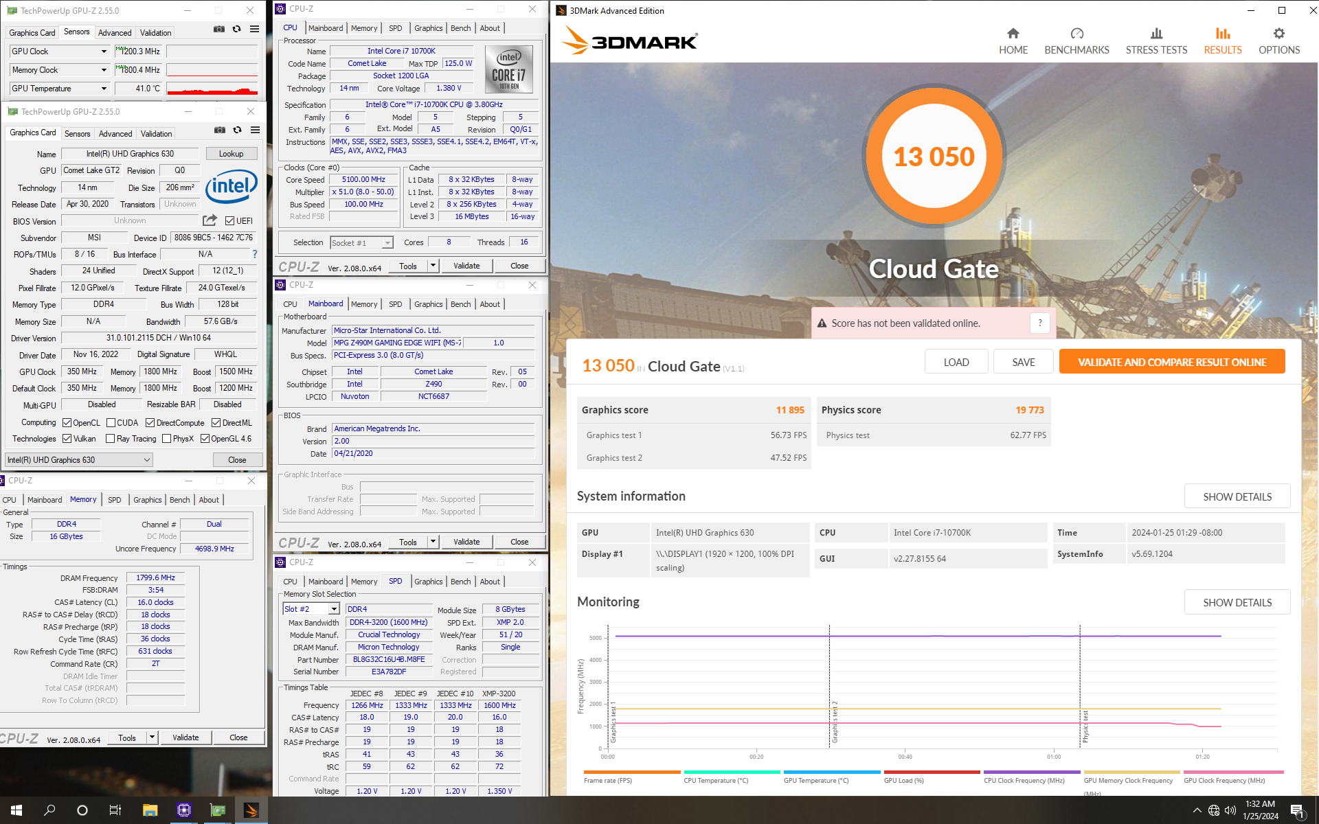Open GPU Temperature sensor dropdown
The height and width of the screenshot is (824, 1319).
[104, 89]
